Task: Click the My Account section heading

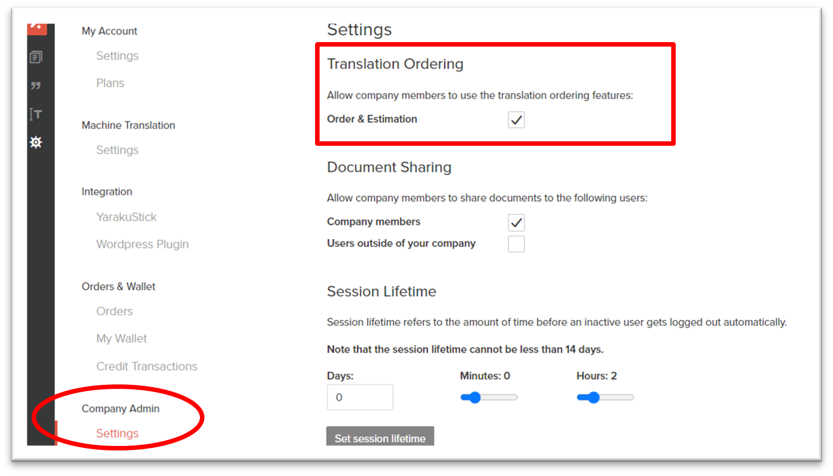Action: pos(109,31)
